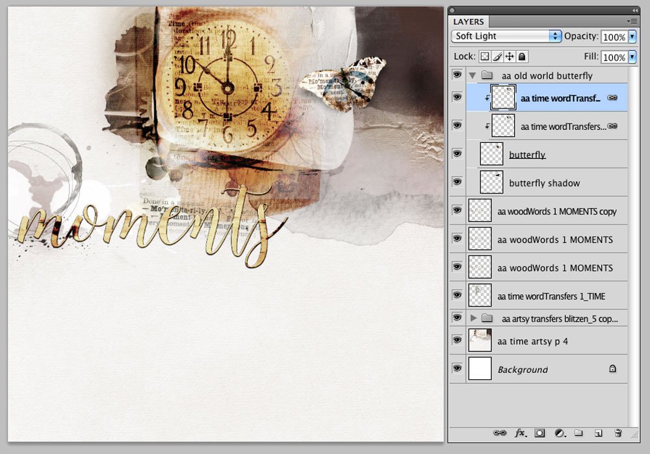Hide the Background layer
Viewport: 650px width, 454px height.
[x=457, y=368]
